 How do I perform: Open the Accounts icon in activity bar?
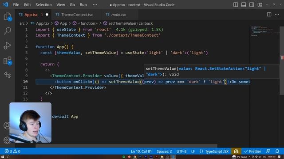click(x=7, y=125)
